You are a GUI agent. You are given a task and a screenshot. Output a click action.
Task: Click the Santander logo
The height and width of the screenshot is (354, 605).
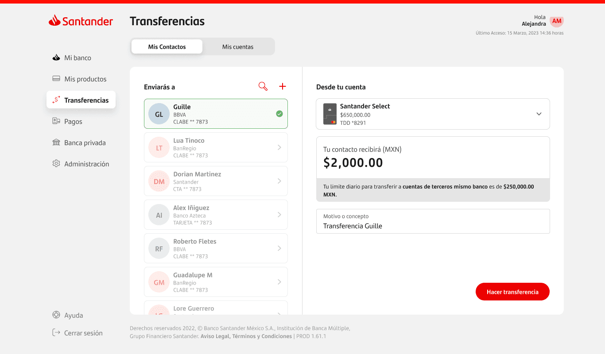(81, 21)
